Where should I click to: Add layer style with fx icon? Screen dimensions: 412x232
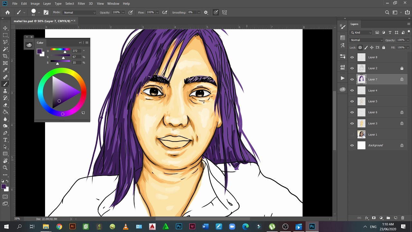coord(367,218)
